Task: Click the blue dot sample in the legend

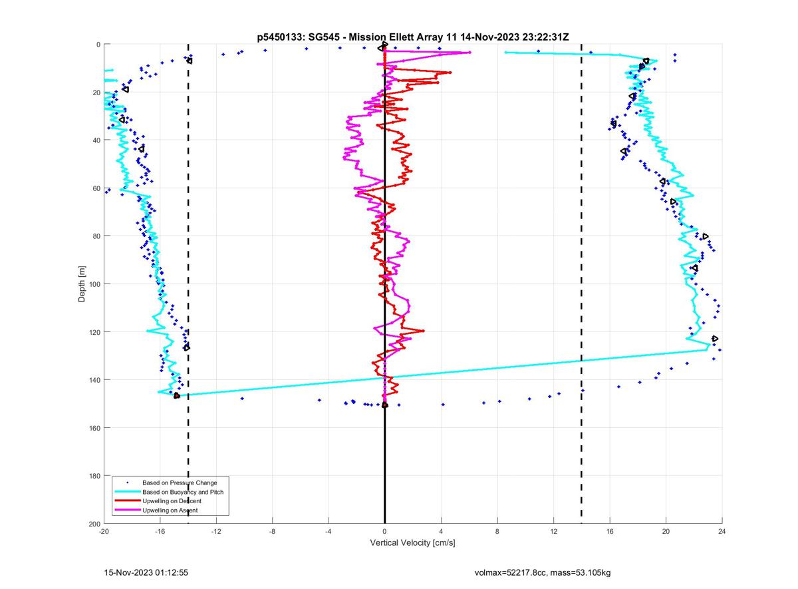Action: [x=127, y=482]
